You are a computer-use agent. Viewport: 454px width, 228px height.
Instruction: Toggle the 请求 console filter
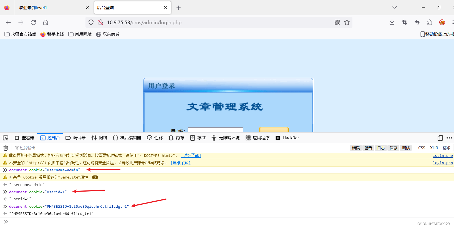point(447,148)
